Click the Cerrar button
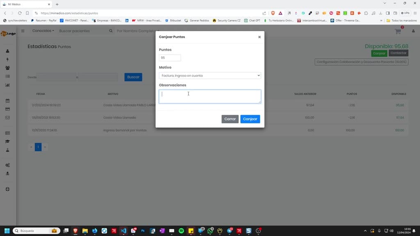 point(230,119)
